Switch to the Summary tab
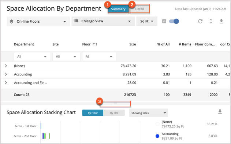This screenshot has width=231, height=144. (118, 9)
